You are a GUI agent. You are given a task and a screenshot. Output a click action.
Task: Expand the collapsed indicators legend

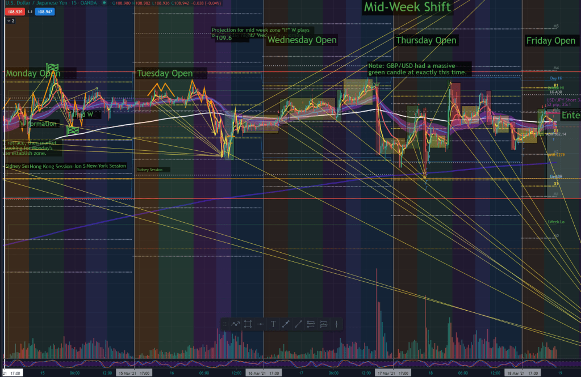coord(10,20)
